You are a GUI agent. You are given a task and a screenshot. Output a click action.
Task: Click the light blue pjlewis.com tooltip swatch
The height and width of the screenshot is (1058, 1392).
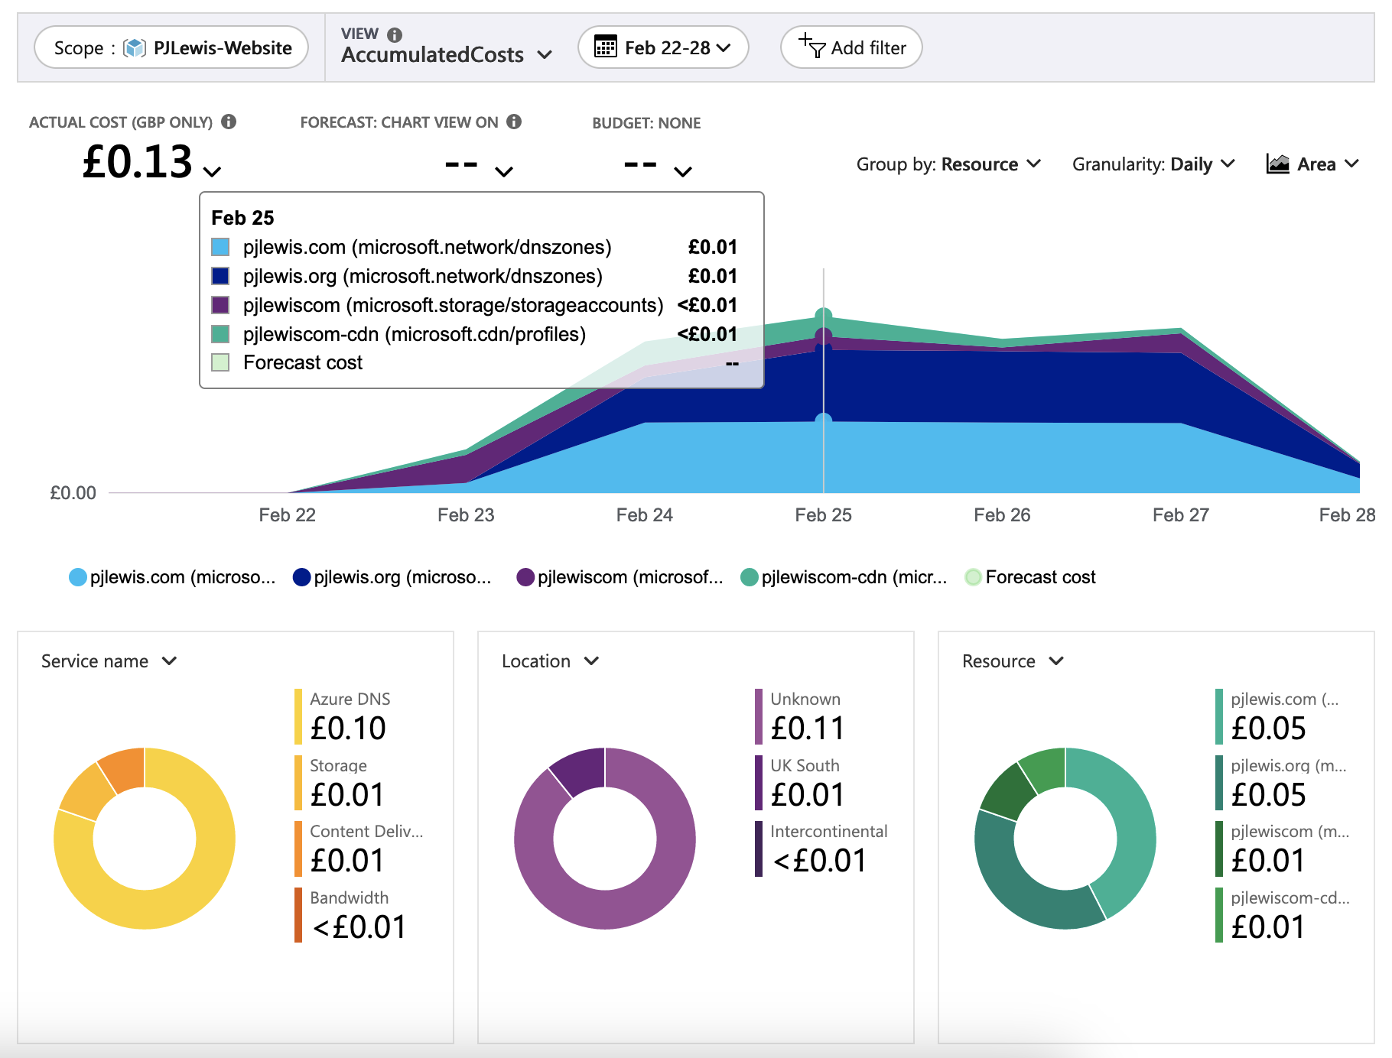(220, 247)
